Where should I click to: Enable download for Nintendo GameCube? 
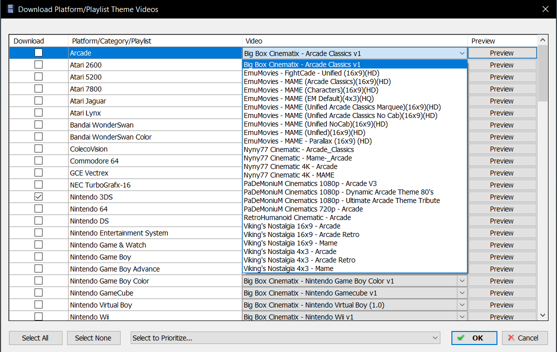point(39,292)
